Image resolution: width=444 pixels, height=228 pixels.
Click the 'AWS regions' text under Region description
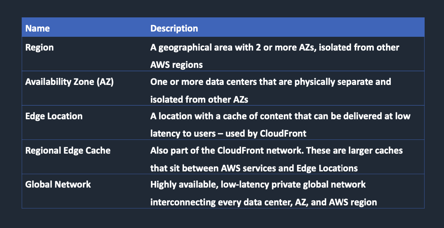click(176, 65)
